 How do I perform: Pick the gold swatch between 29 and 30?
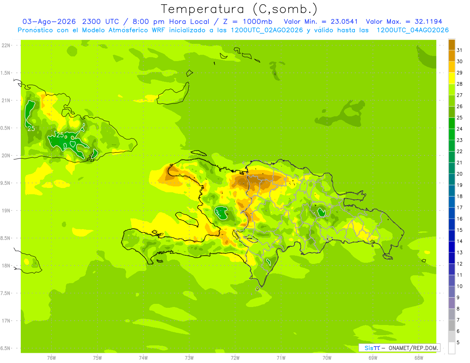(452, 67)
